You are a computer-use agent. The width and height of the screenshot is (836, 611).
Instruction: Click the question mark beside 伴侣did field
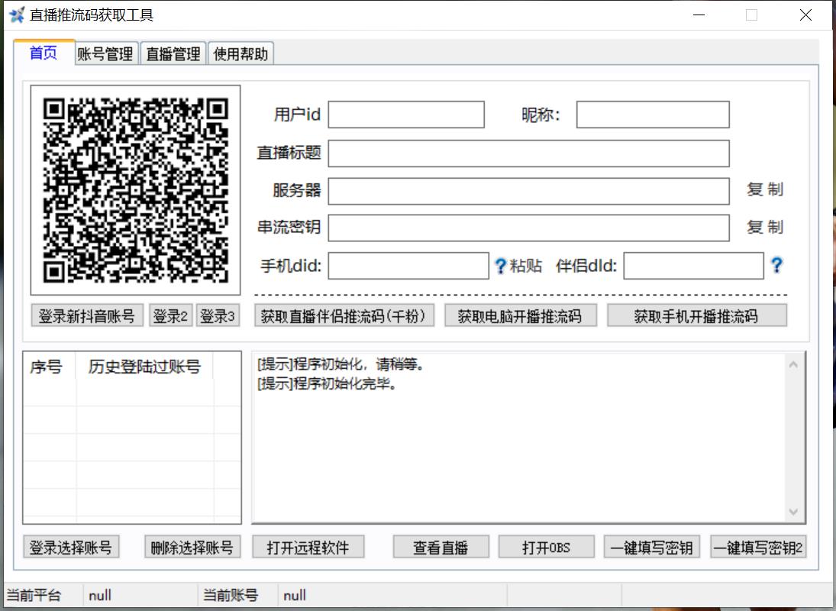[x=776, y=265]
